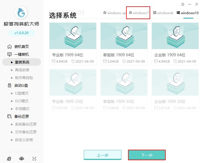Image resolution: width=203 pixels, height=163 pixels.
Task: Choose the 专业版 1909 32位 thumbnail
Action: pos(73,82)
